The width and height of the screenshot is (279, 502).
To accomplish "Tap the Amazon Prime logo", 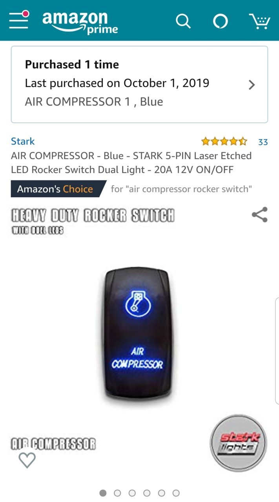I will [x=80, y=22].
